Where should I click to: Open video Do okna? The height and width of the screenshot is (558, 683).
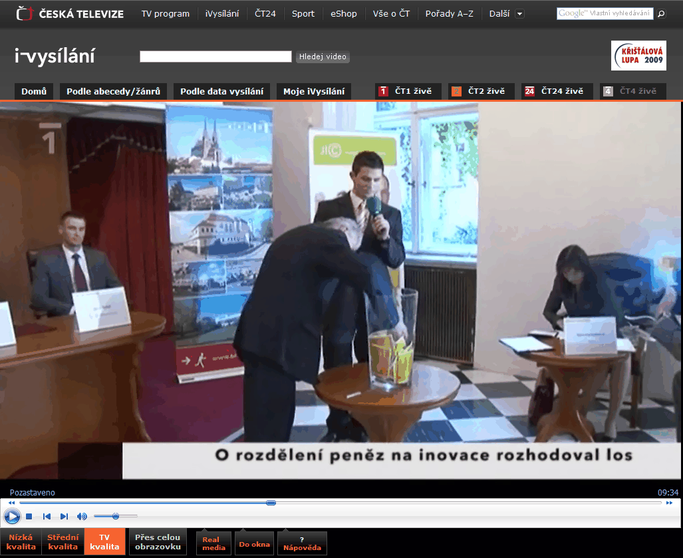coord(255,543)
